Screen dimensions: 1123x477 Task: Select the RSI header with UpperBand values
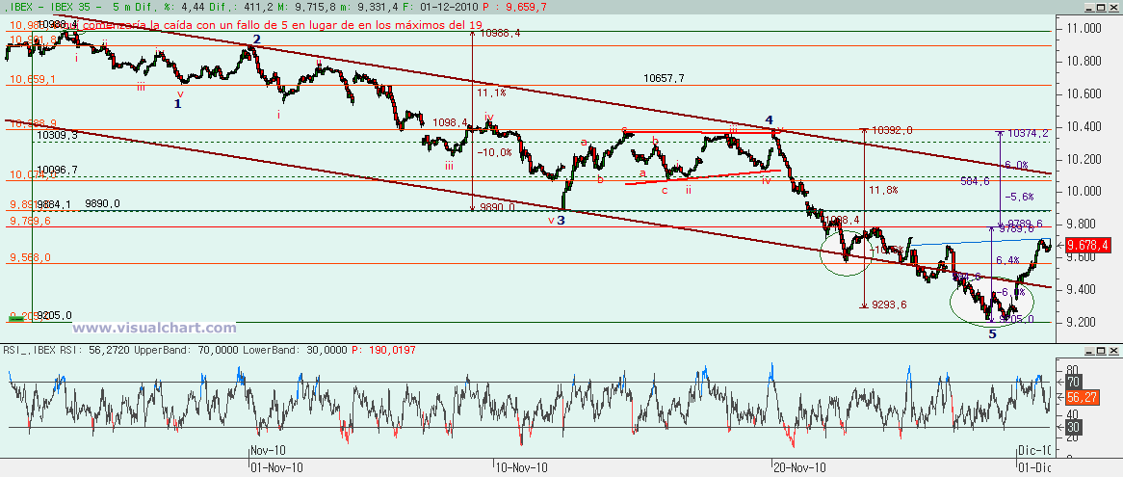click(210, 350)
